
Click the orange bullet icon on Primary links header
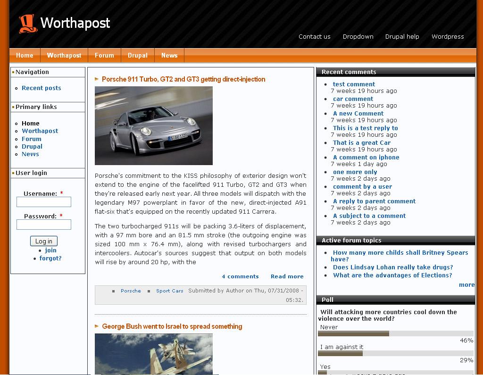pos(13,107)
